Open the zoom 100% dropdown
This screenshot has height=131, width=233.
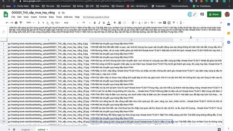(30, 23)
